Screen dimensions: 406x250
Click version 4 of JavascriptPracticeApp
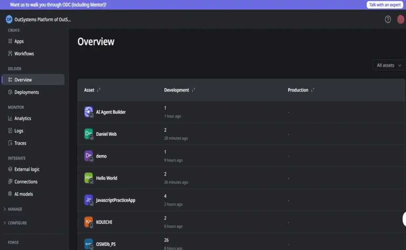click(165, 196)
